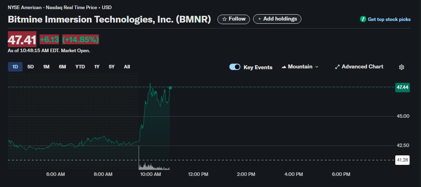Screen dimensions: 421x187
Task: Select the 1D time range tab
Action: click(x=15, y=67)
